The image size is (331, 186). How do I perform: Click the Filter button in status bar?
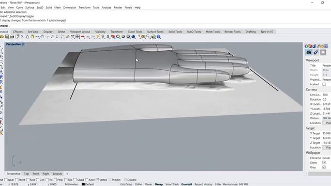218,184
